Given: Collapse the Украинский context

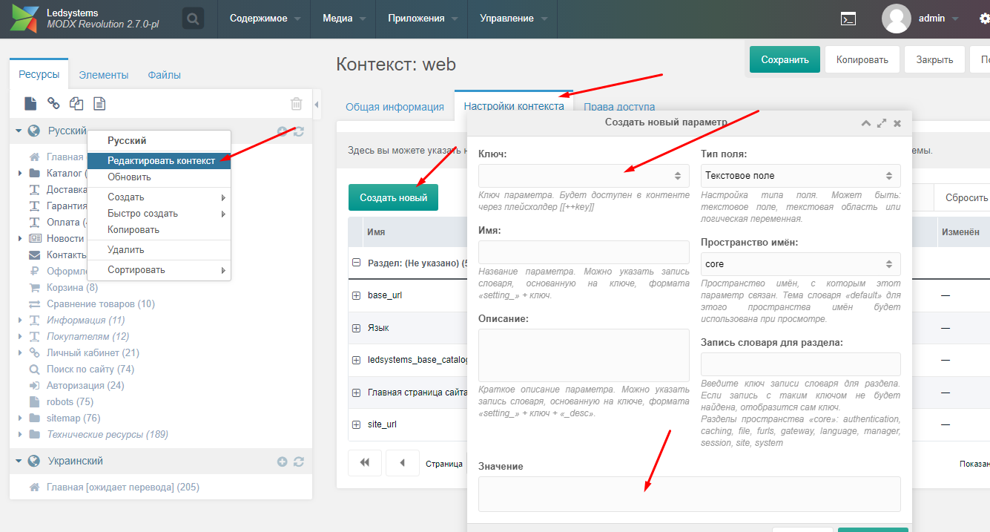Looking at the screenshot, I should [19, 462].
